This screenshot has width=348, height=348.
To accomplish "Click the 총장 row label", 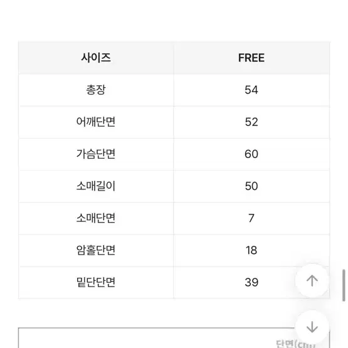I will point(96,90).
